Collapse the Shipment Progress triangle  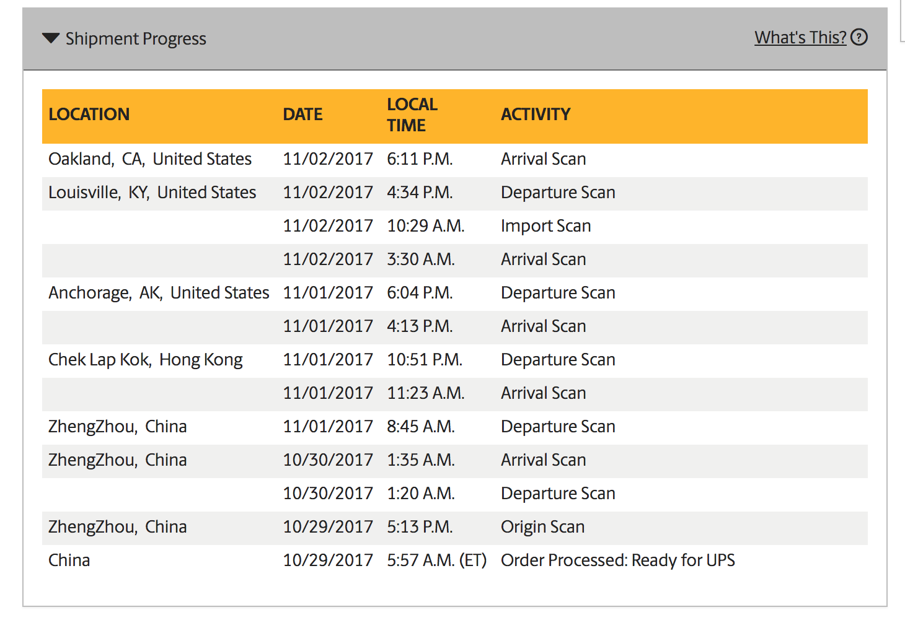[51, 38]
